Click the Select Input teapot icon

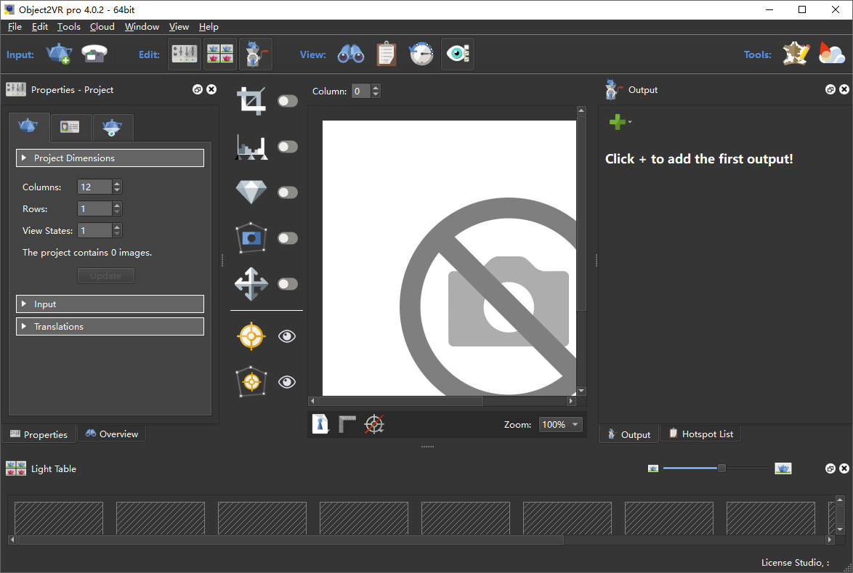[59, 54]
